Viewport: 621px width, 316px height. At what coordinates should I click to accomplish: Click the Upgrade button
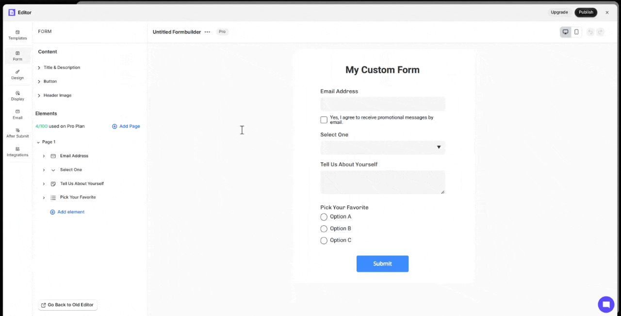pyautogui.click(x=559, y=13)
